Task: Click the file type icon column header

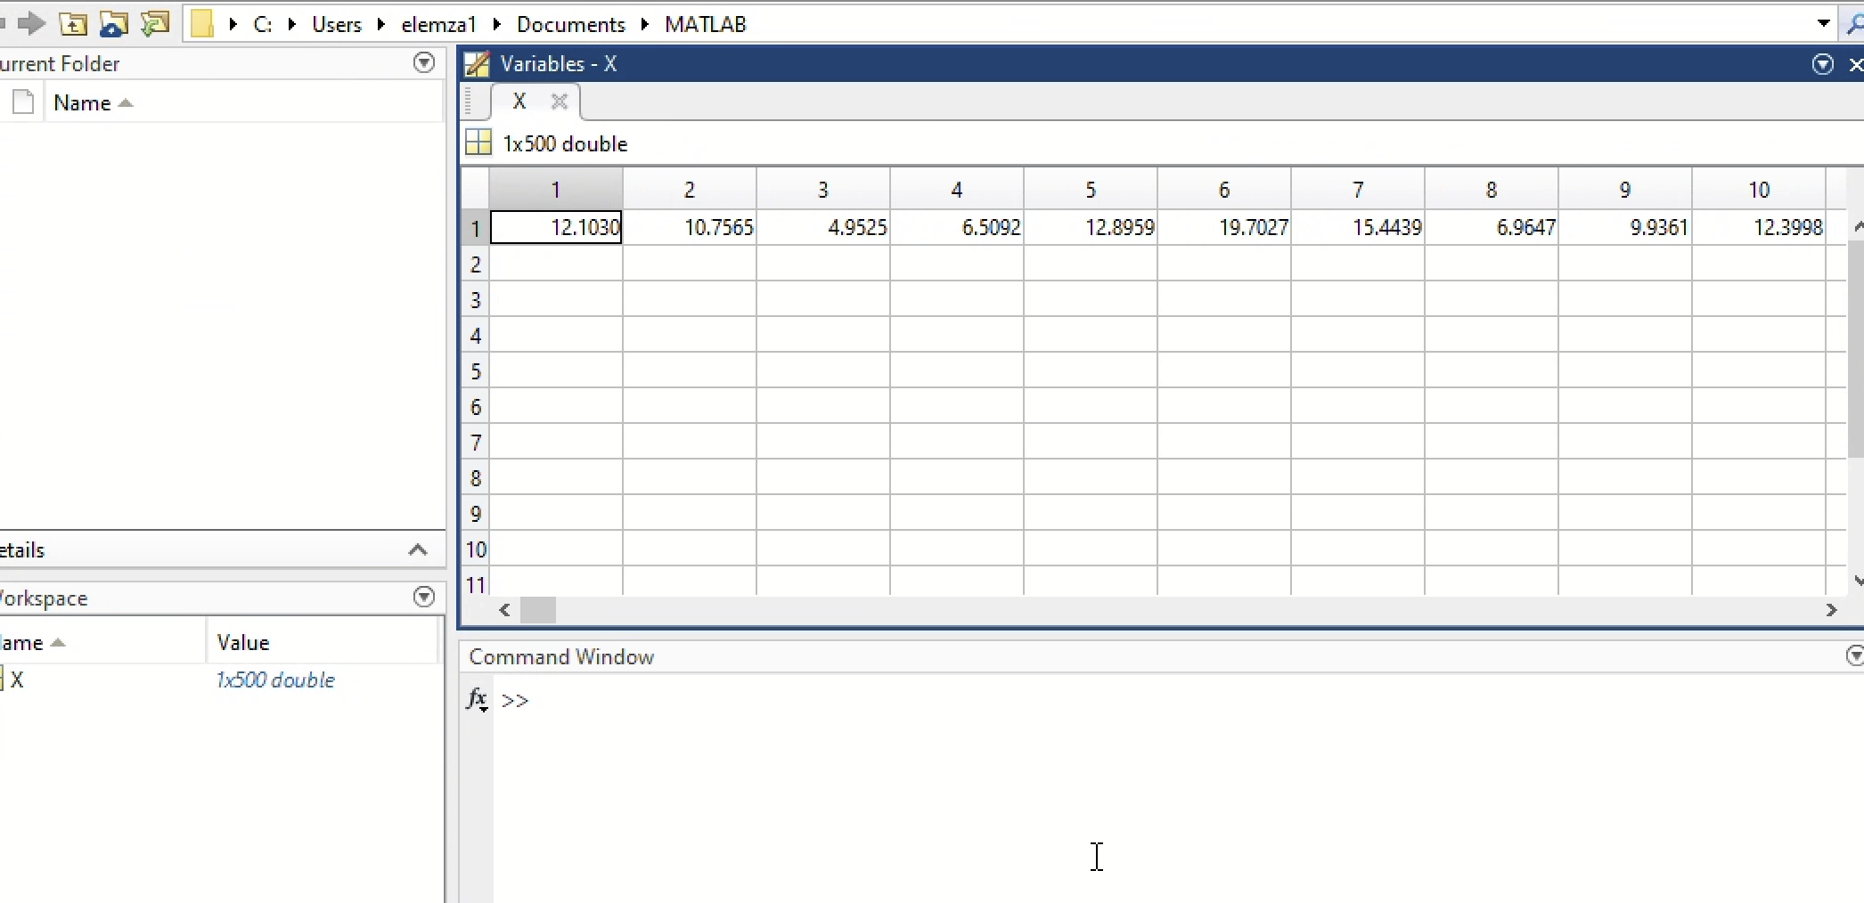Action: (23, 102)
